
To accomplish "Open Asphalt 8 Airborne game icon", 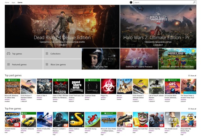I will tap(29, 120).
